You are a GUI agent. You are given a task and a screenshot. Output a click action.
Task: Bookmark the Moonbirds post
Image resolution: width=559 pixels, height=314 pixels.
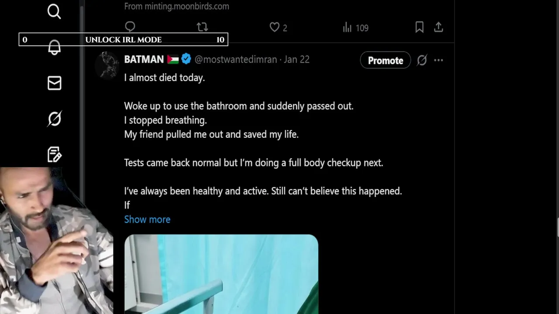point(419,27)
